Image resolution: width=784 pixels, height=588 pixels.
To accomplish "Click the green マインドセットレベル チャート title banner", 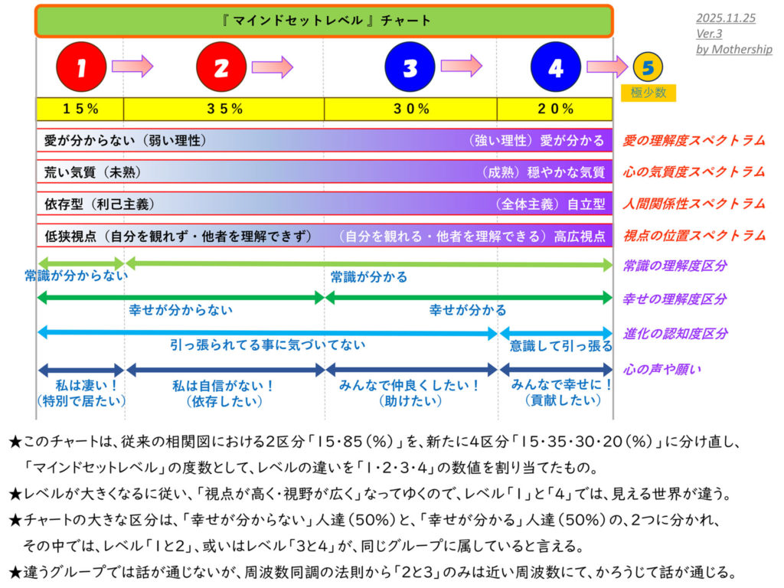I will point(323,21).
